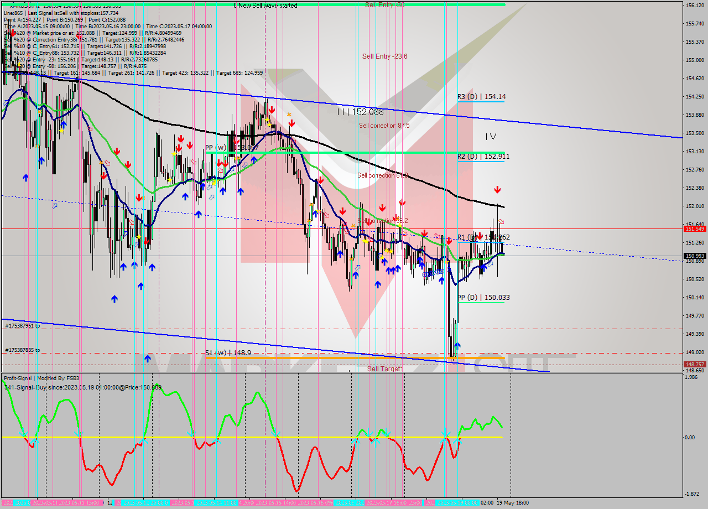Select the orange X marker near the 153.8 peak
708x509 pixels.
coord(289,115)
